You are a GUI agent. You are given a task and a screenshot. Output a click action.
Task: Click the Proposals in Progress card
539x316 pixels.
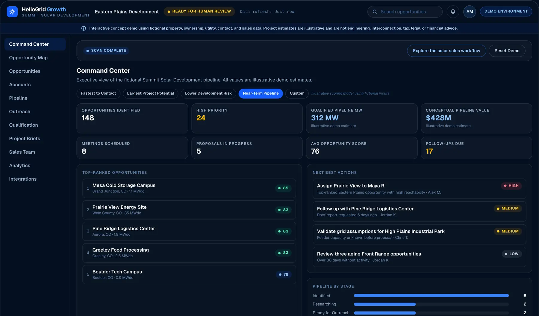[x=247, y=148]
